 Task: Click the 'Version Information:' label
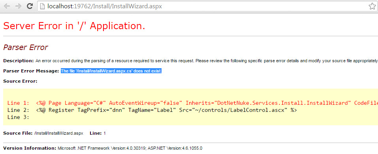click(x=30, y=148)
